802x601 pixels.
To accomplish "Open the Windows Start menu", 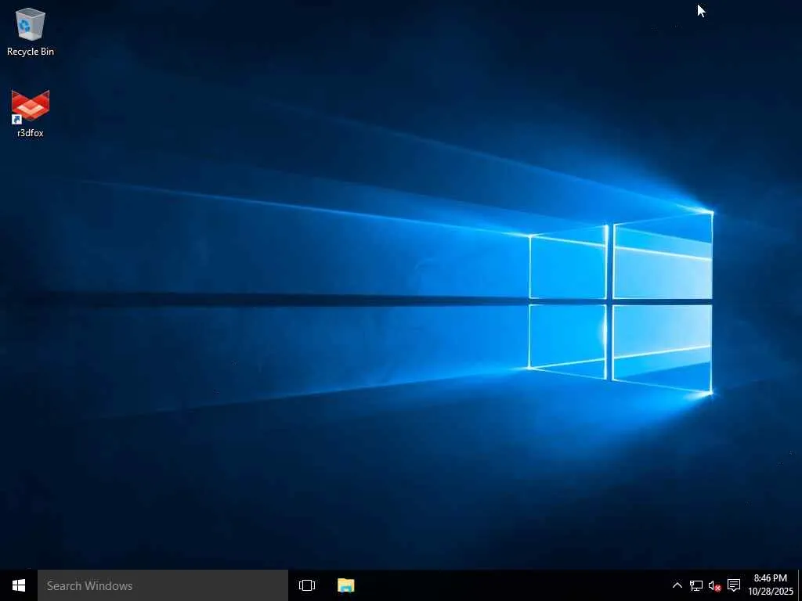I will (x=19, y=585).
